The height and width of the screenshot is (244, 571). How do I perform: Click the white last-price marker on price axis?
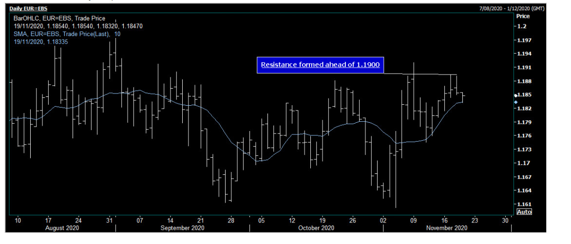(x=515, y=95)
